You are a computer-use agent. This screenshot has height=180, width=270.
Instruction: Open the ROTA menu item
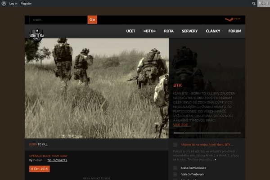pyautogui.click(x=169, y=31)
